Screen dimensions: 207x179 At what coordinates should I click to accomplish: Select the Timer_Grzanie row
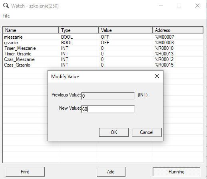point(103,54)
